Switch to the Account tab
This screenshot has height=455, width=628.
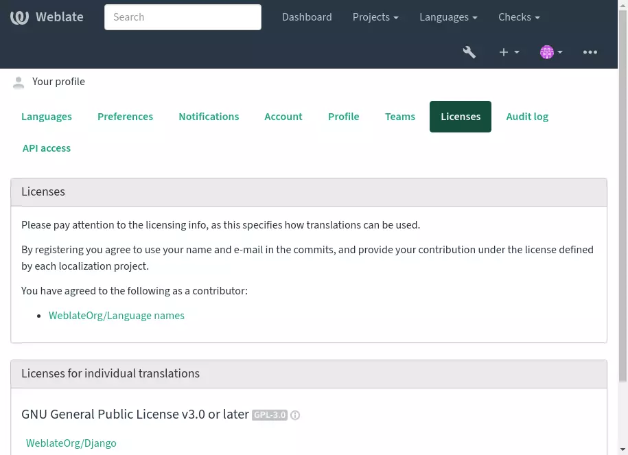click(x=283, y=117)
